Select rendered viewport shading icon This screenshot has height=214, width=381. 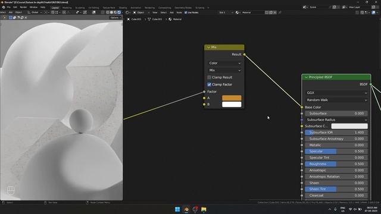pos(119,12)
